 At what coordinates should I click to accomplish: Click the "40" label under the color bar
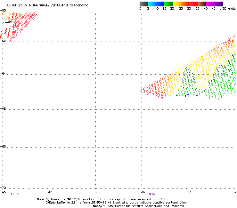(206, 9)
